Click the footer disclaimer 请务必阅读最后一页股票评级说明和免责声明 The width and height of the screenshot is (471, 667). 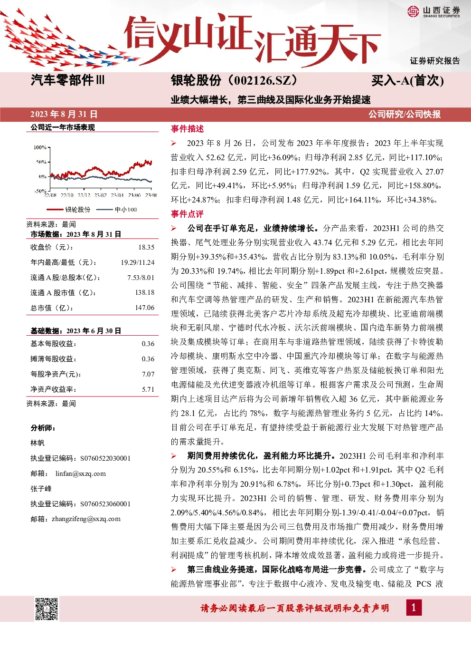294,608
